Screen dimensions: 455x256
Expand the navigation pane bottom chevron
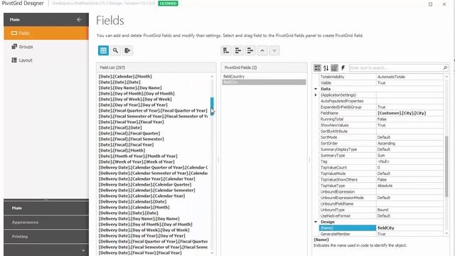83,250
